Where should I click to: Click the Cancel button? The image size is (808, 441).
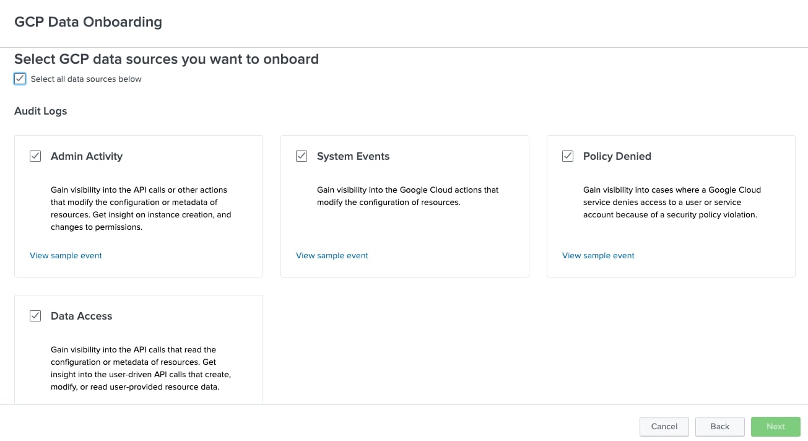(x=664, y=426)
